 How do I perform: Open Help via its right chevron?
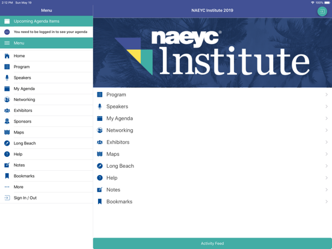coord(327,178)
